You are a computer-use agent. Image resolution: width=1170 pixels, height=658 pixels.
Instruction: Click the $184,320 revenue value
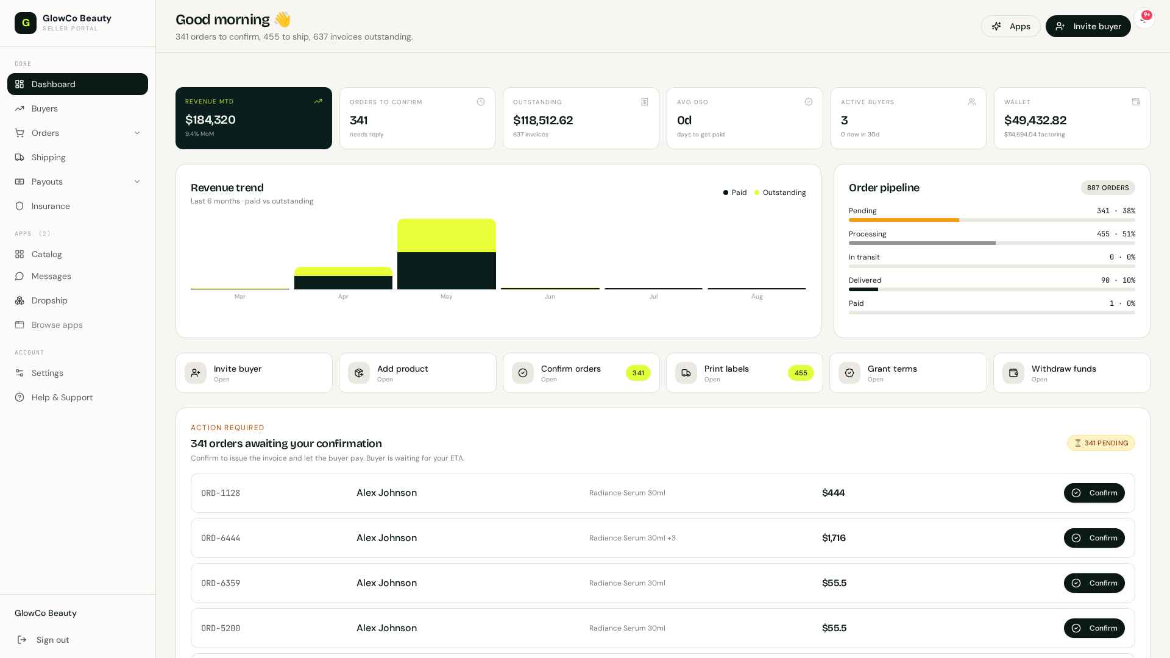click(210, 119)
